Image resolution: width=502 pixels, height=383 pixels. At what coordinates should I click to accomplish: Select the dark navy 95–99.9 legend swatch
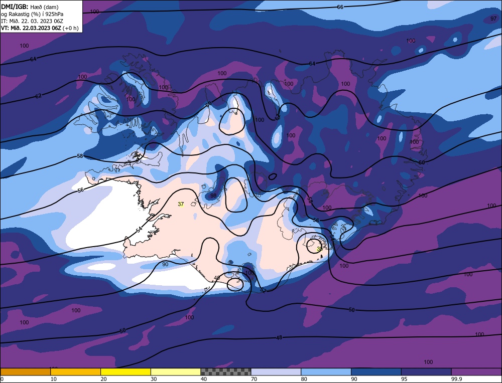tap(426, 371)
